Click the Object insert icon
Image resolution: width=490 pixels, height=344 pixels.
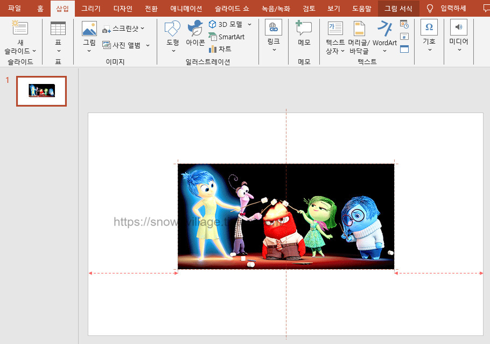[404, 49]
